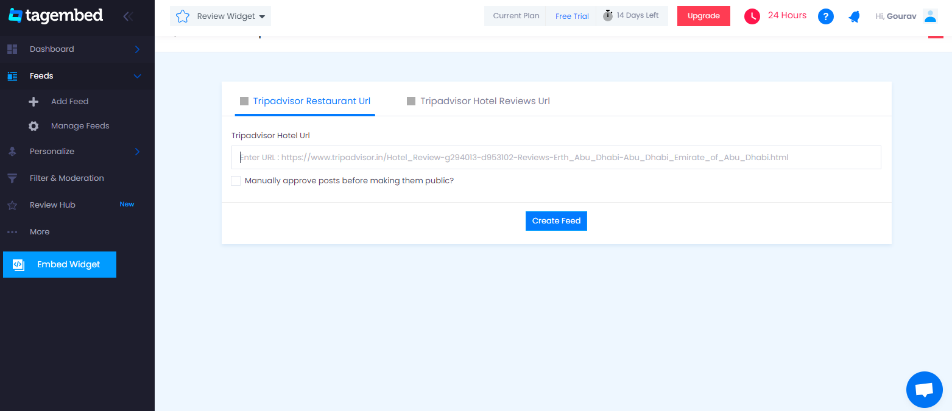
Task: Open help via the question mark icon
Action: [x=826, y=16]
